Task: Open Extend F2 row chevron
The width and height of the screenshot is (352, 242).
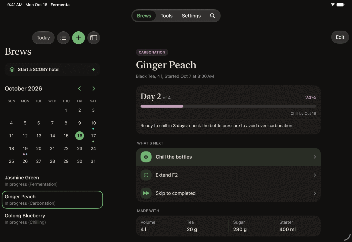Action: 315,175
